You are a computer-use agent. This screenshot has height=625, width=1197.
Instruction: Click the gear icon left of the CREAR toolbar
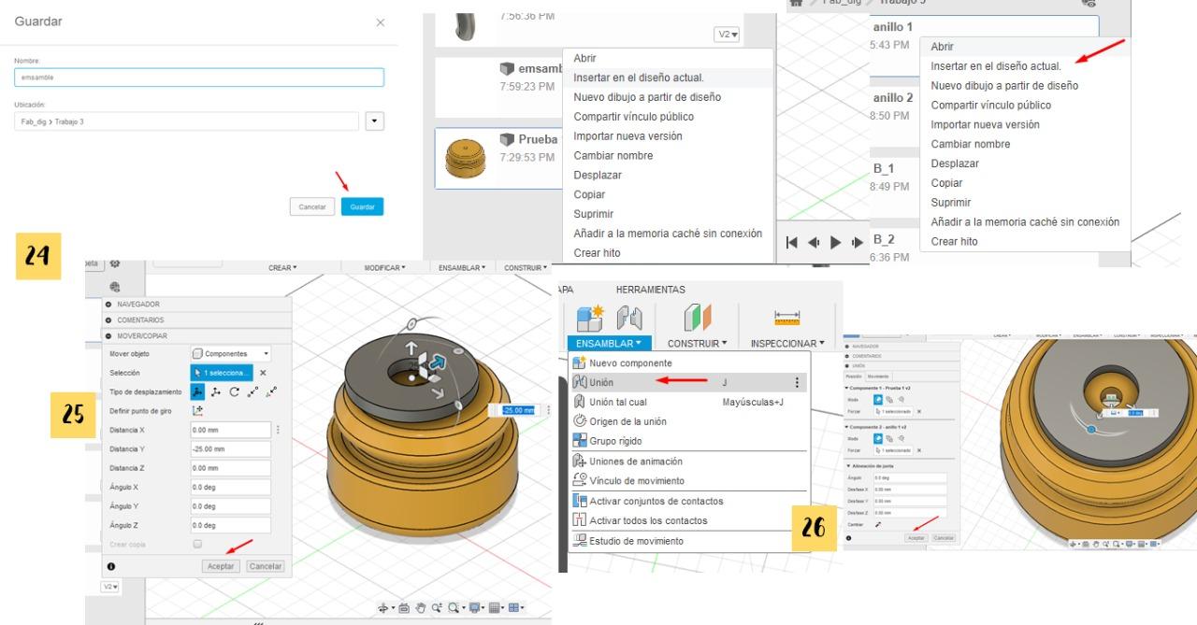tap(117, 265)
